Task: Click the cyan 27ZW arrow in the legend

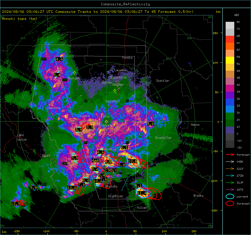Action: [x=230, y=175]
